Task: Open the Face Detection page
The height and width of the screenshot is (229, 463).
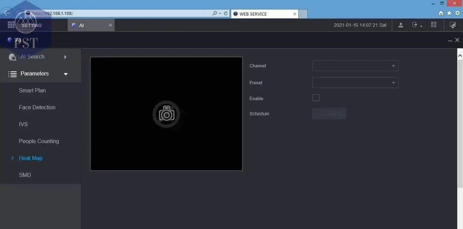Action: pos(37,108)
